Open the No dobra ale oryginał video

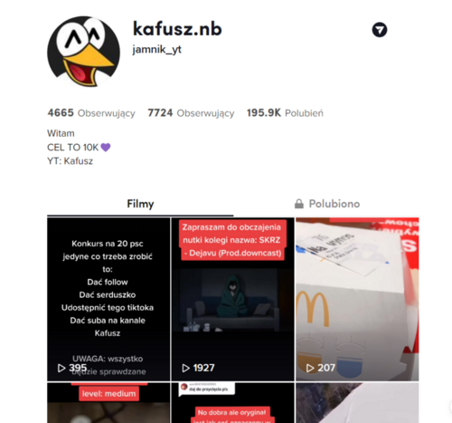click(232, 403)
